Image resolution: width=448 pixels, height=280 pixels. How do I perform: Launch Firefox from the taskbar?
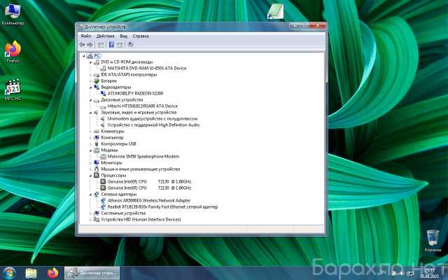[x=53, y=273]
